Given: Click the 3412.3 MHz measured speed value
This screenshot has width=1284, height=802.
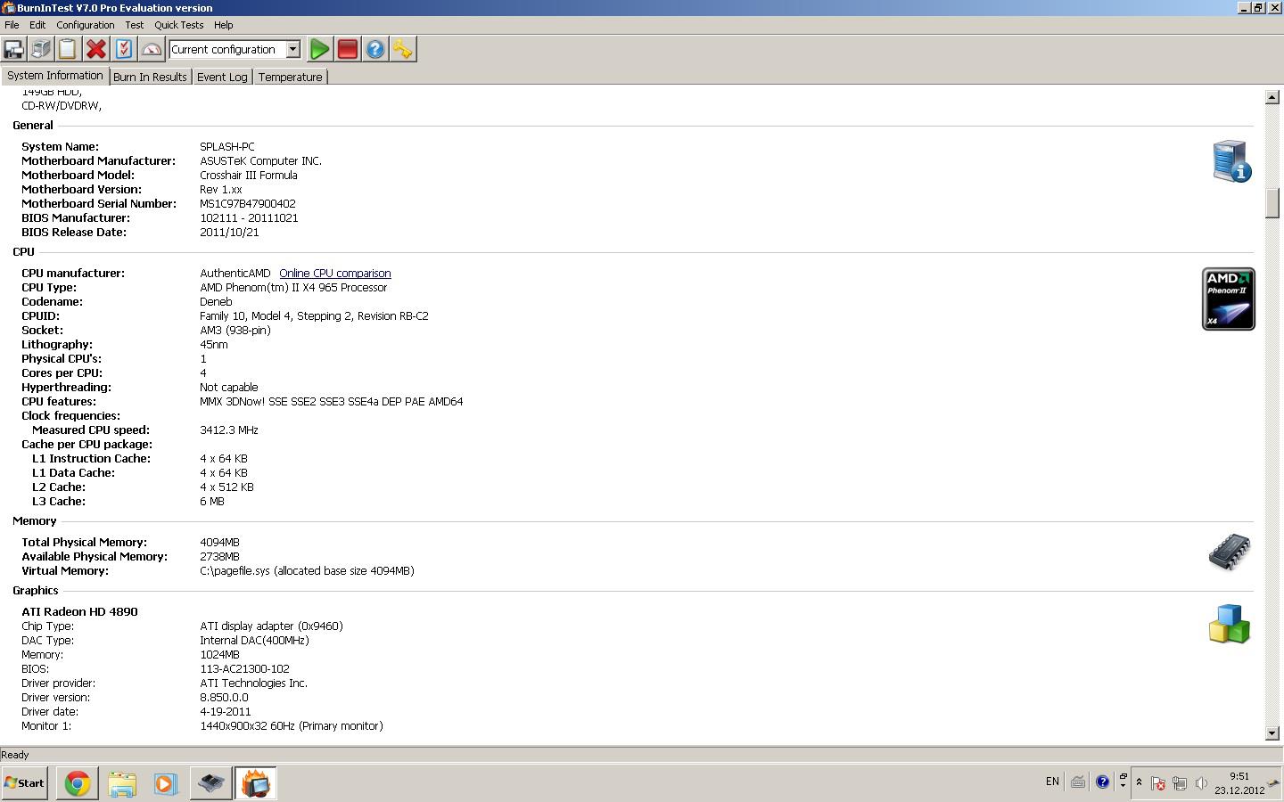Looking at the screenshot, I should coord(229,430).
